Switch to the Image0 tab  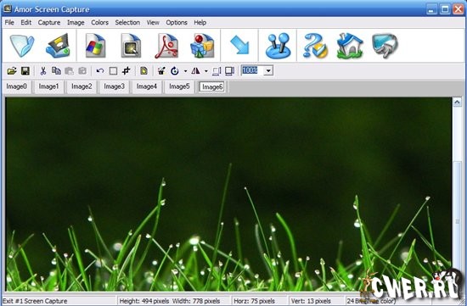click(x=17, y=86)
